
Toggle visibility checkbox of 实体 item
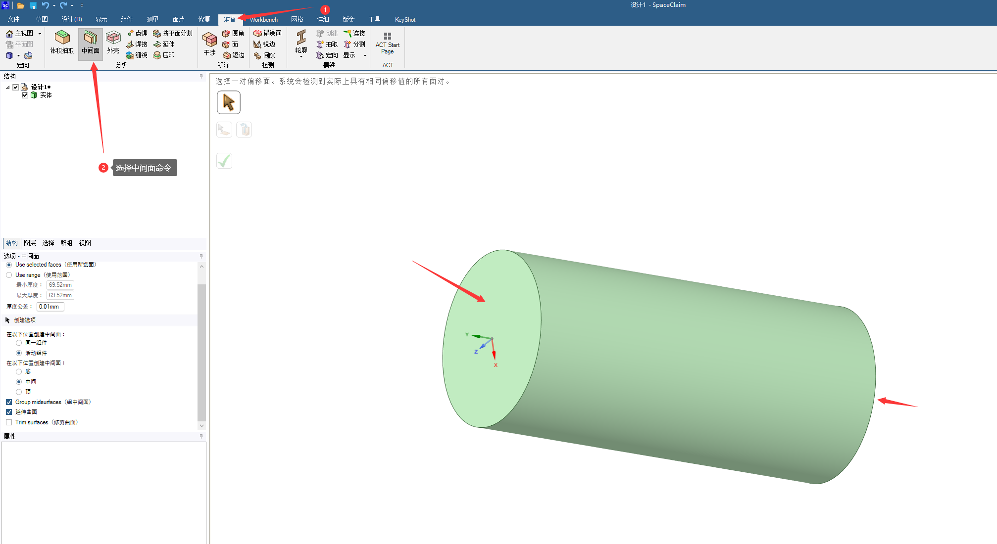25,95
